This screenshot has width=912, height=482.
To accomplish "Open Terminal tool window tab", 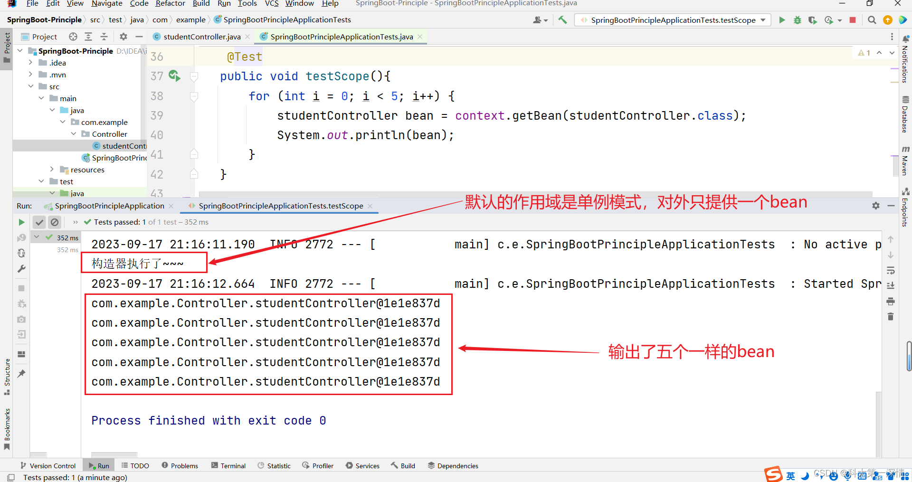I will 228,466.
